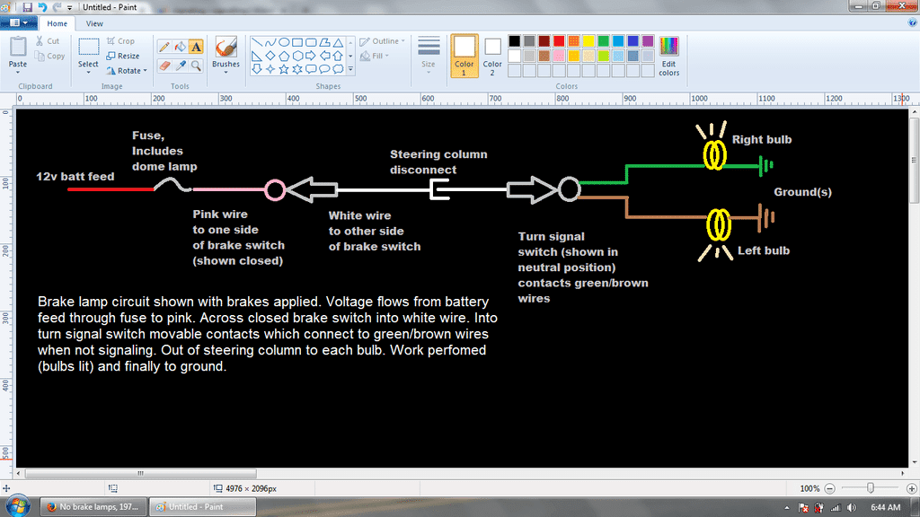
Task: Set Color 1 as active color
Action: (x=464, y=56)
